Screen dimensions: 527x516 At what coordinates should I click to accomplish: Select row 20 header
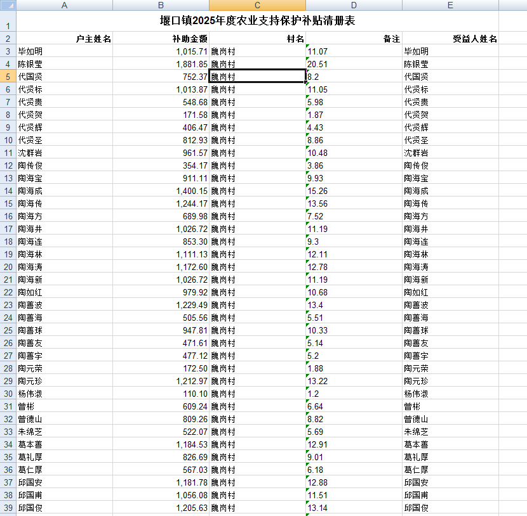[8, 267]
